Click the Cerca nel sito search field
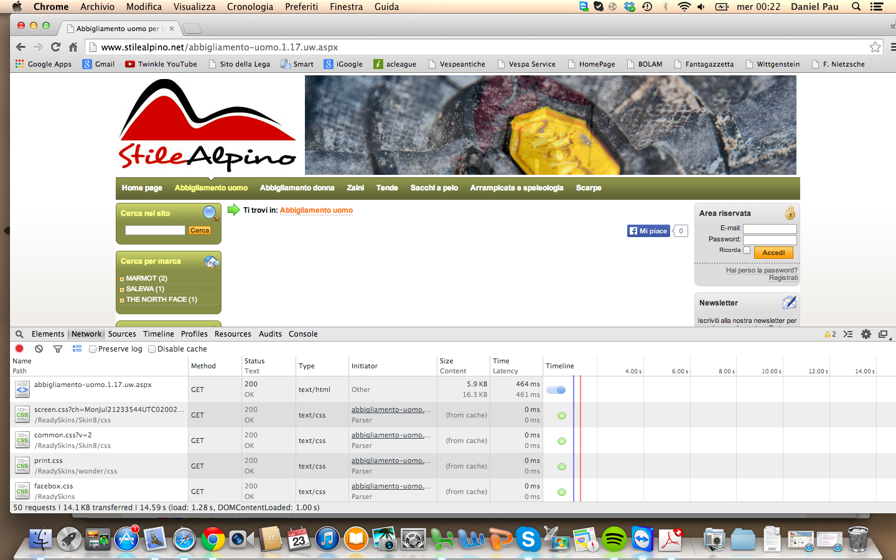 click(155, 230)
